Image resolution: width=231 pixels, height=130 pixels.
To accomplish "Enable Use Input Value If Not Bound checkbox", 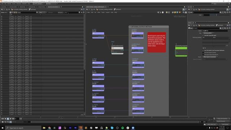I will [x=203, y=55].
